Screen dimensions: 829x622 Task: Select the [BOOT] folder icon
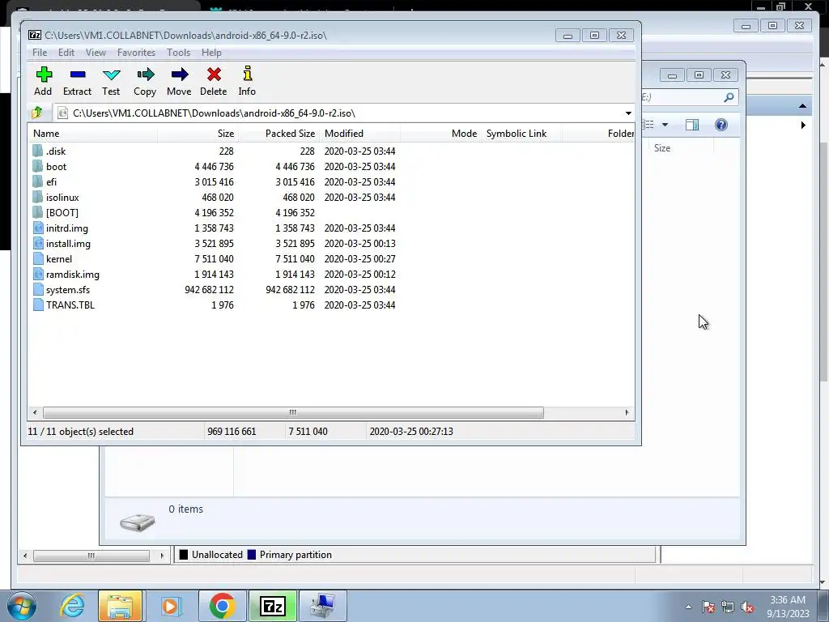click(37, 212)
